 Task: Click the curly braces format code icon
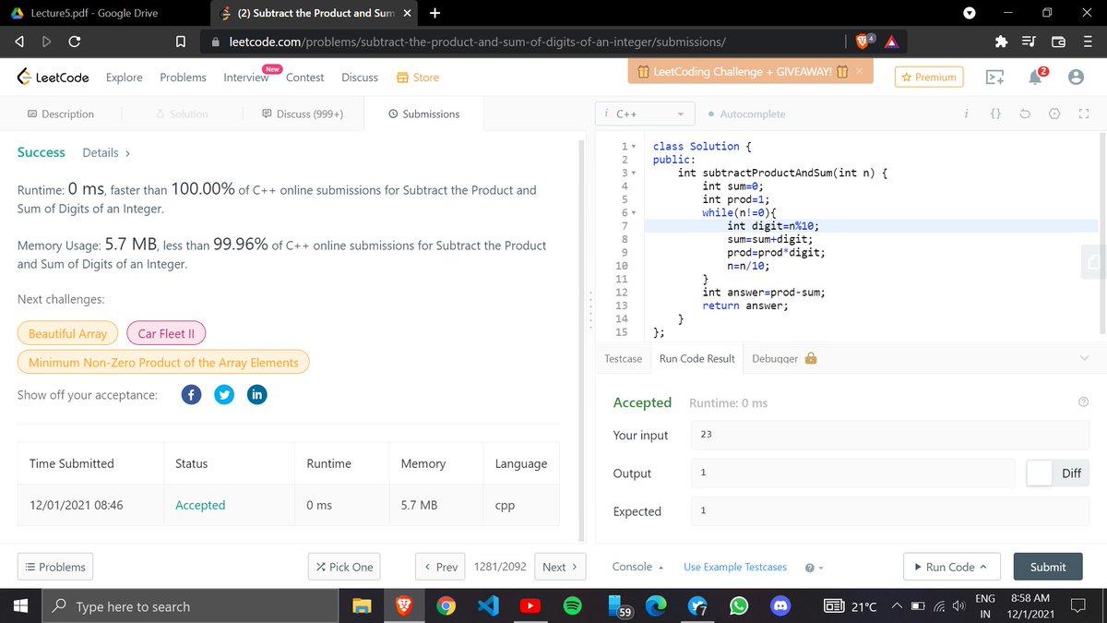(x=996, y=114)
